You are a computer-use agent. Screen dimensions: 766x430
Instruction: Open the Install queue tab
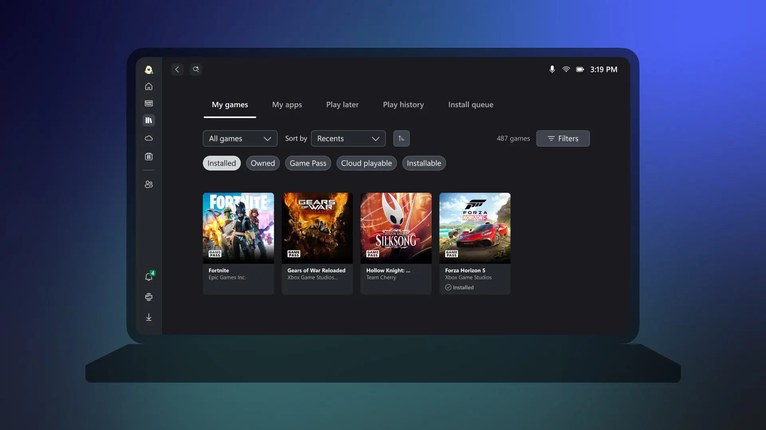point(471,104)
